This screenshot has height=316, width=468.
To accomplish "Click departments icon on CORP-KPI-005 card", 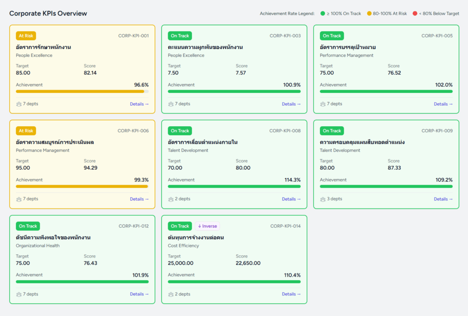I will pos(323,104).
